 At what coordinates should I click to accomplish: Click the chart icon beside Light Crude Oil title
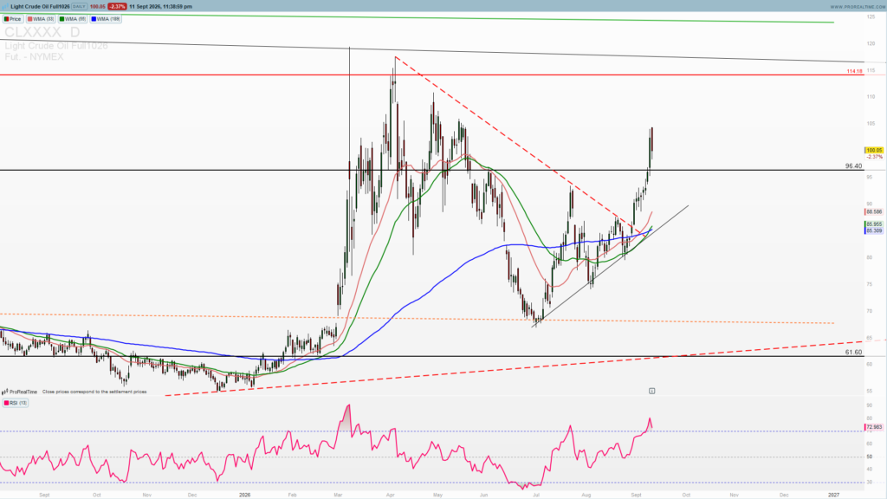tap(6, 6)
